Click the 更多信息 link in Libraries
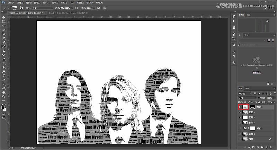The width and height of the screenshot is (277, 150). point(256,73)
